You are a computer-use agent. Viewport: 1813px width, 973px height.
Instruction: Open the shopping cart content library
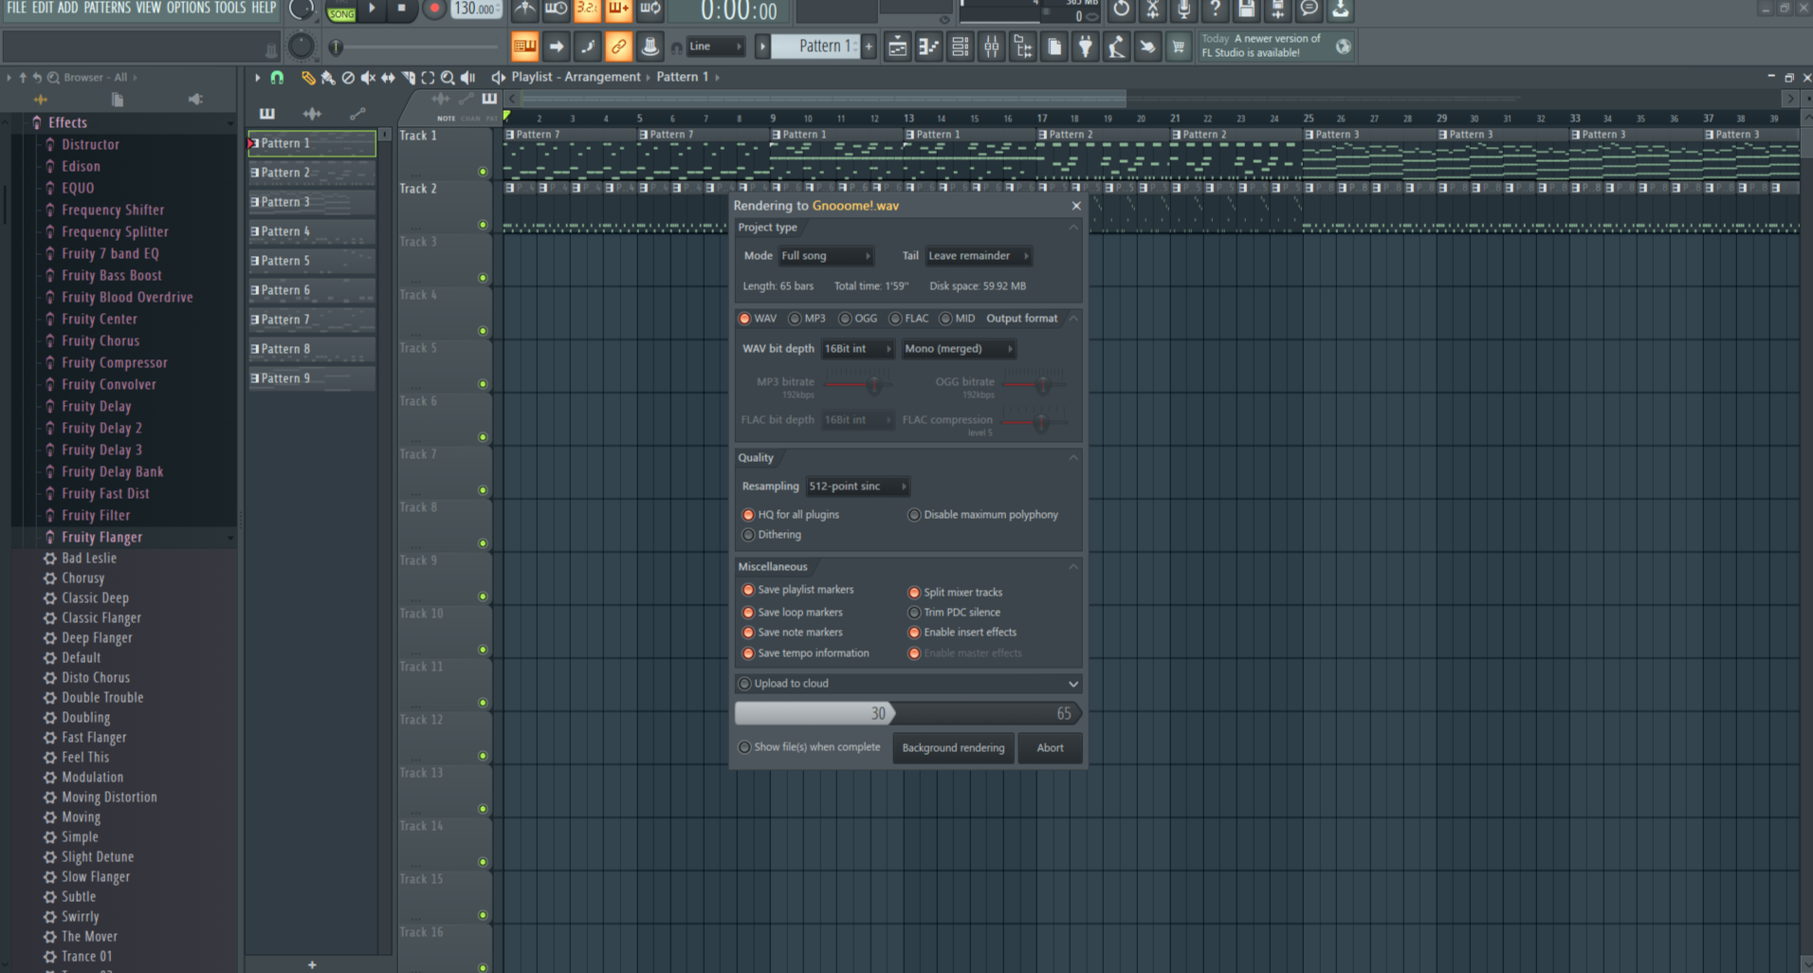[x=1178, y=46]
